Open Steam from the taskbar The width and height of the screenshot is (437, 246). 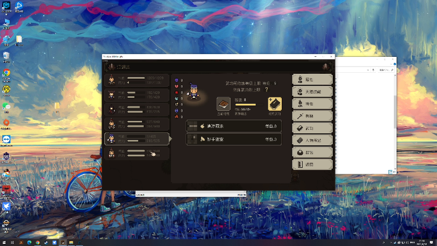coord(46,243)
